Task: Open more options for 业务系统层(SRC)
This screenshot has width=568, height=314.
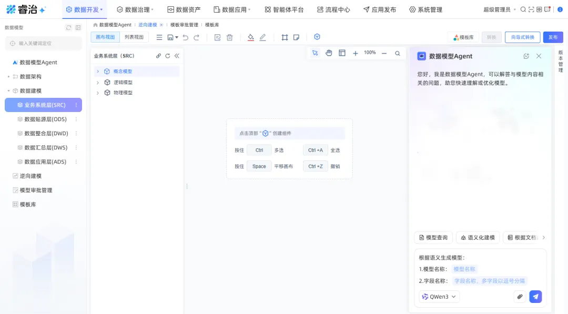Action: tap(76, 105)
